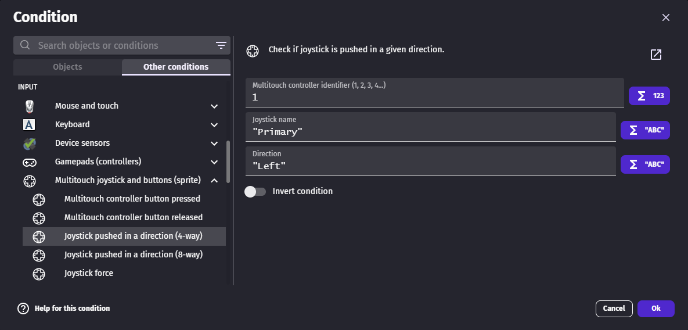This screenshot has height=330, width=688.
Task: Toggle the Invert condition switch
Action: [255, 191]
